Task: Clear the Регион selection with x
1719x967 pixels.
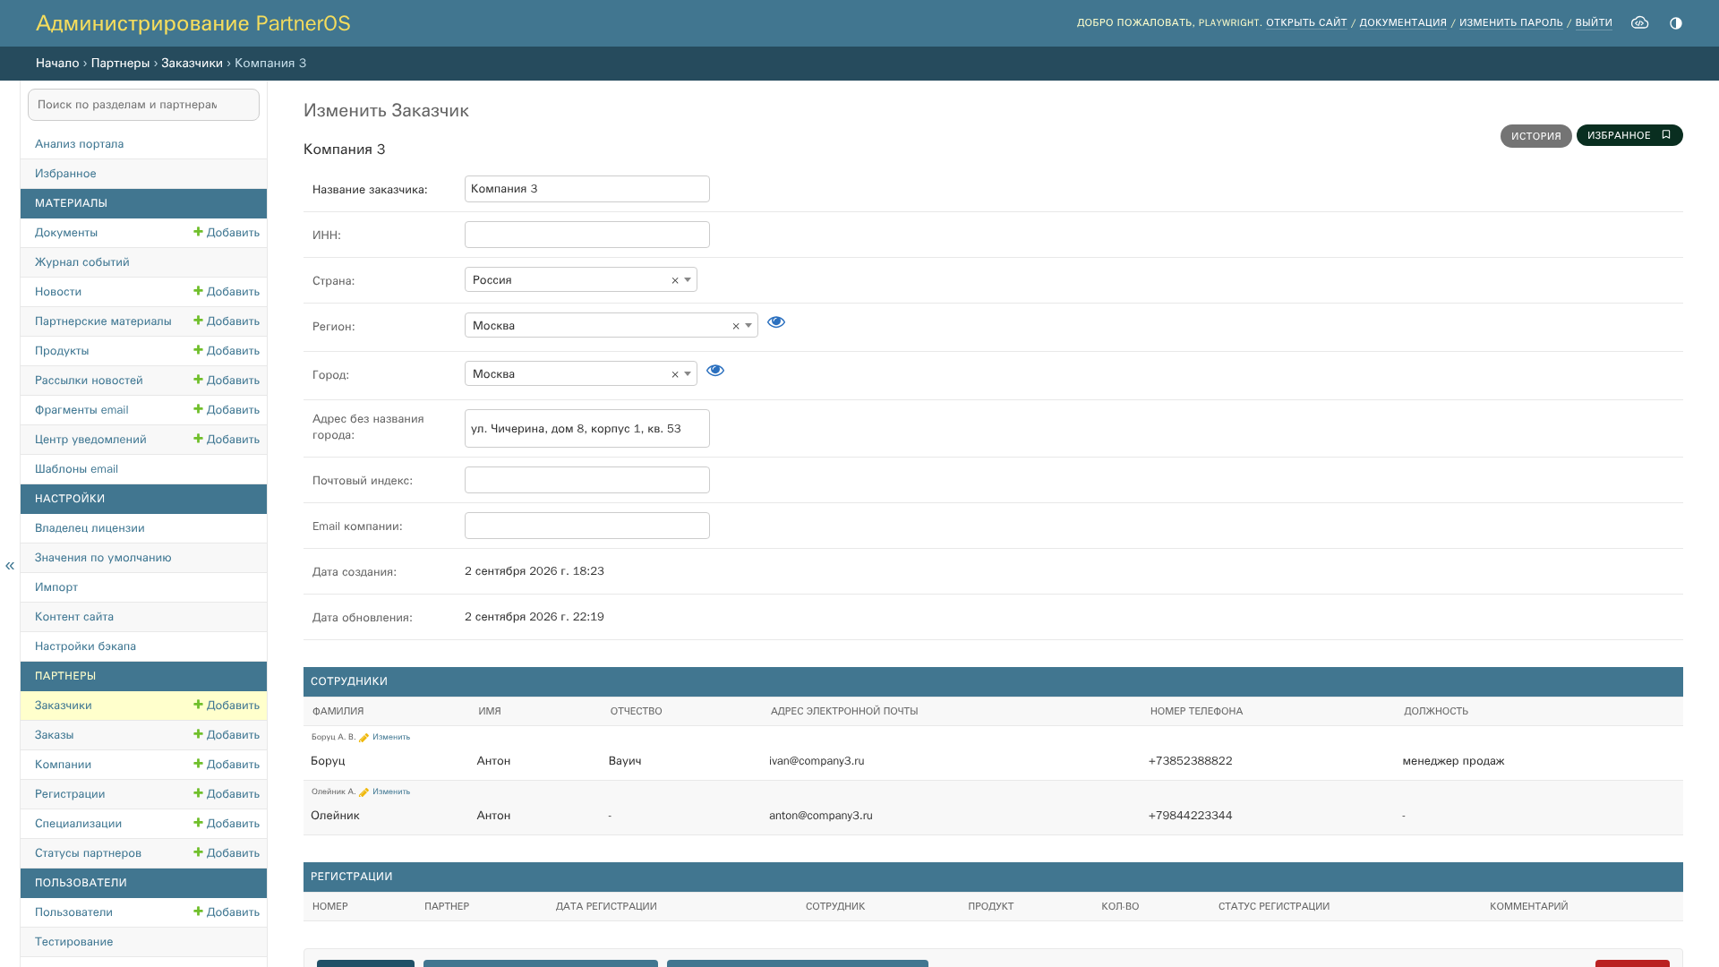Action: tap(736, 327)
